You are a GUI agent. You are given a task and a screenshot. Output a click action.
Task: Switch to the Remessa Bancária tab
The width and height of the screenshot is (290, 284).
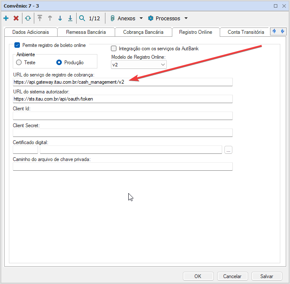click(x=86, y=32)
